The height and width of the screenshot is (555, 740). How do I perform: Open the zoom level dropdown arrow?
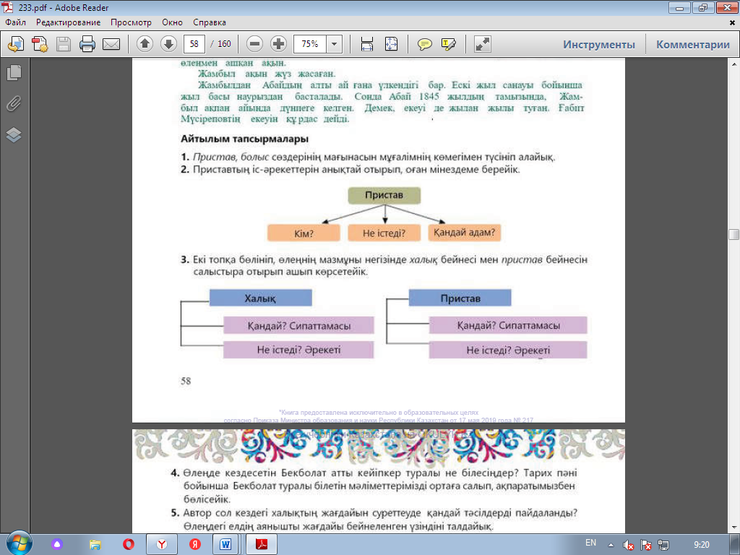click(x=334, y=44)
